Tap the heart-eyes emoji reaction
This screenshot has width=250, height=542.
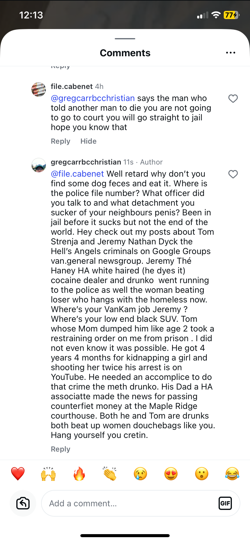[171, 474]
